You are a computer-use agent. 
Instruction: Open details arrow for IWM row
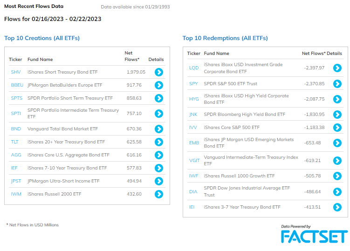[x=159, y=194]
